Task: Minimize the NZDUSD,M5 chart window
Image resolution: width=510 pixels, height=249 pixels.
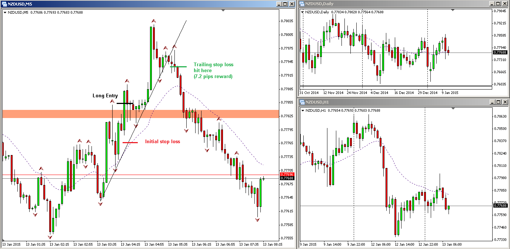Action: 279,4
